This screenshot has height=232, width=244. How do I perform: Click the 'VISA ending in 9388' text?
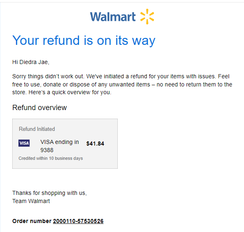59,146
